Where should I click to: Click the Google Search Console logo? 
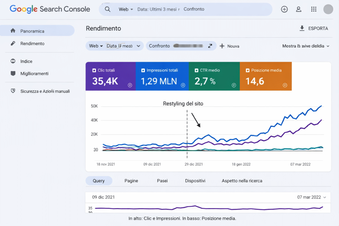[50, 9]
